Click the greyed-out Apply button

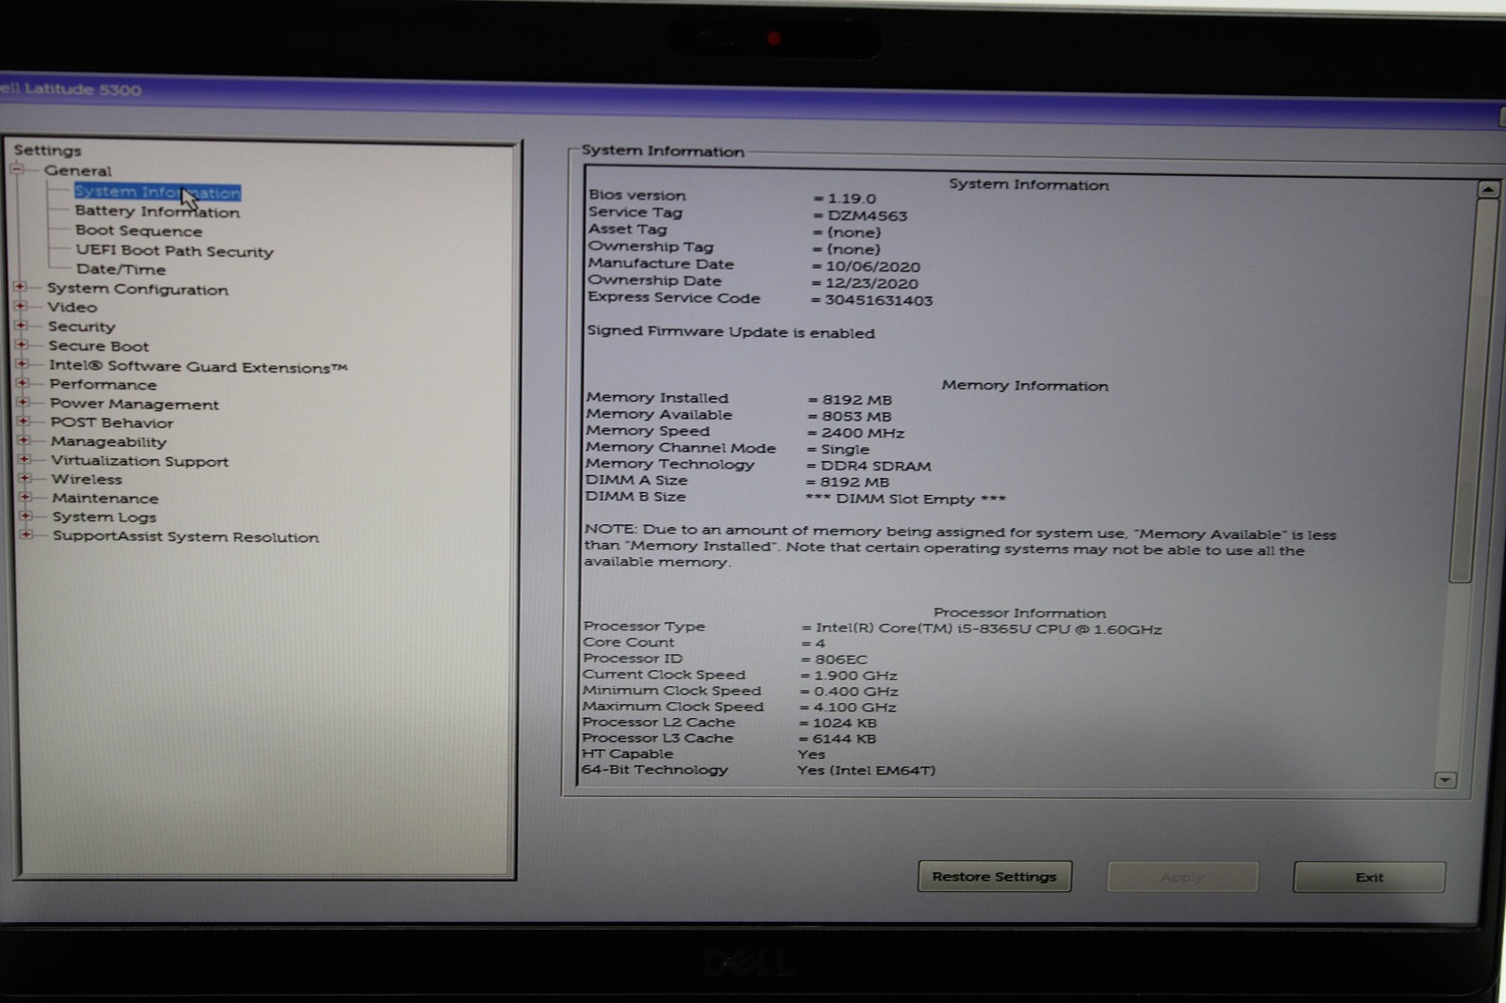pos(1182,877)
